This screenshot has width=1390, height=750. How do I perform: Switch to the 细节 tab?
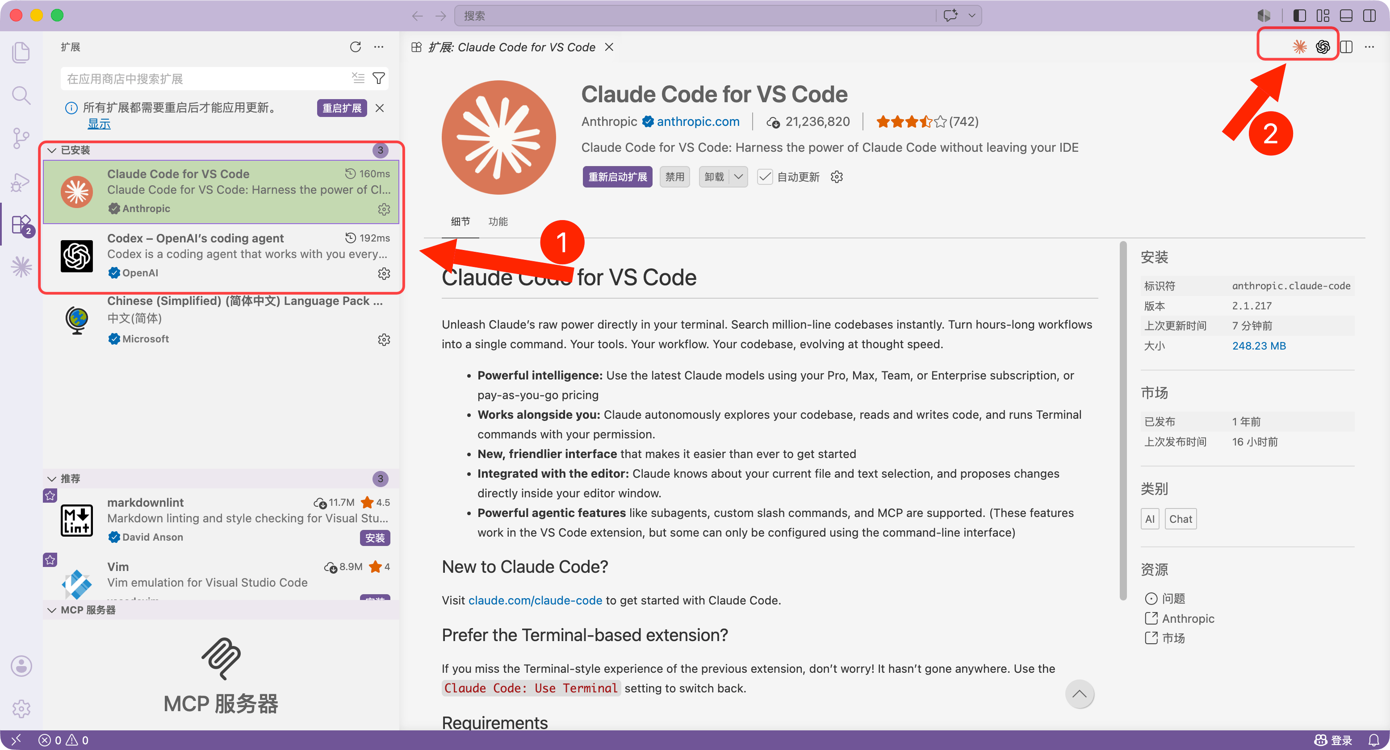[x=460, y=221]
